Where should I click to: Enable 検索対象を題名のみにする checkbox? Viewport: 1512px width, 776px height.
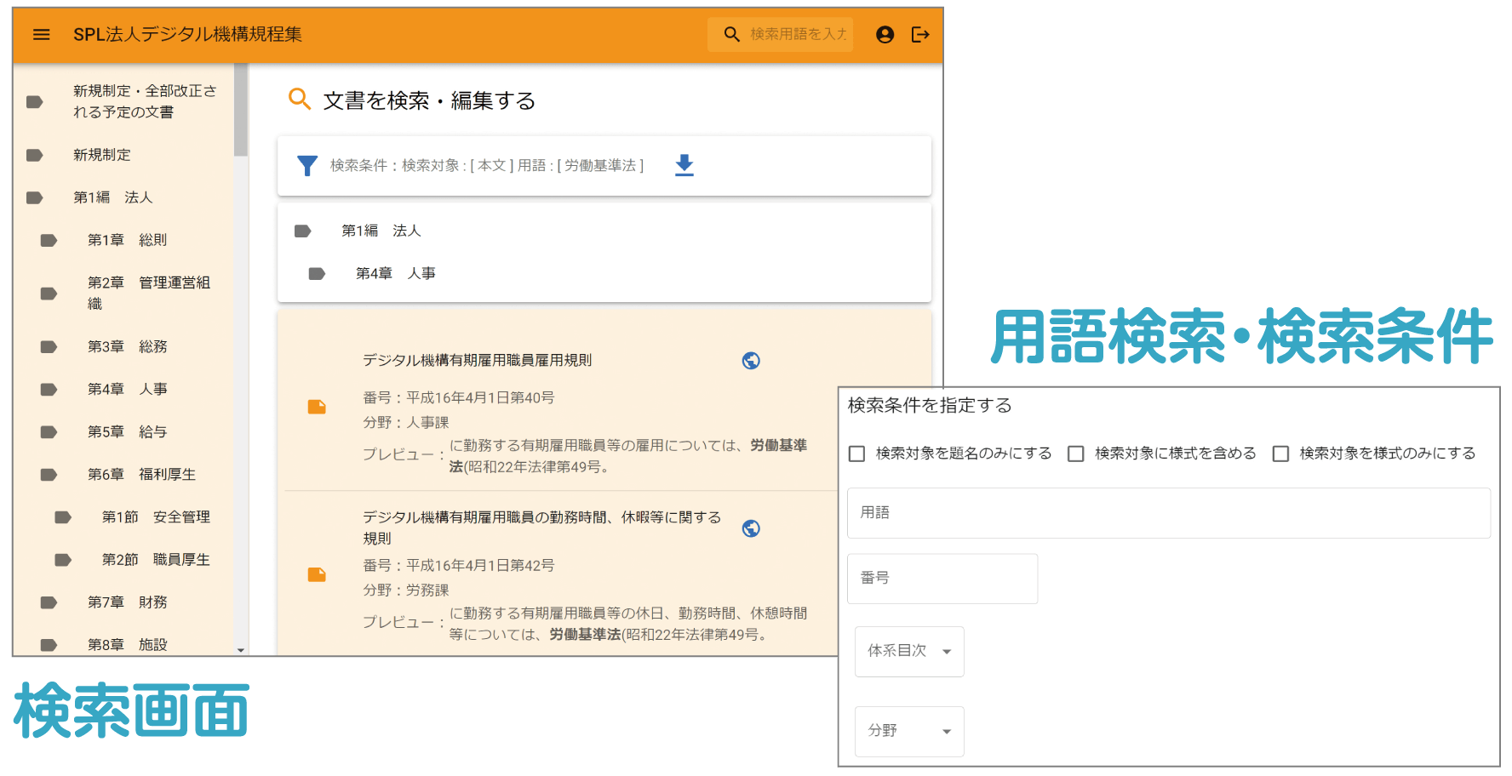pyautogui.click(x=857, y=454)
